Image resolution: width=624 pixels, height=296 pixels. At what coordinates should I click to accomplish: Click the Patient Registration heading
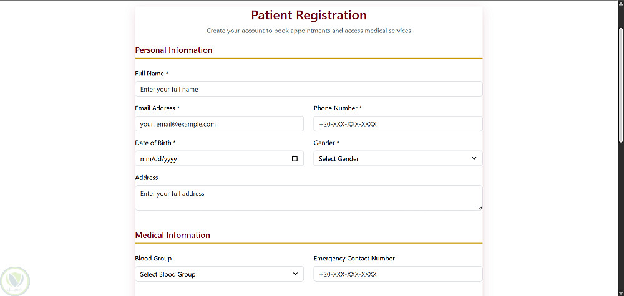coord(309,15)
